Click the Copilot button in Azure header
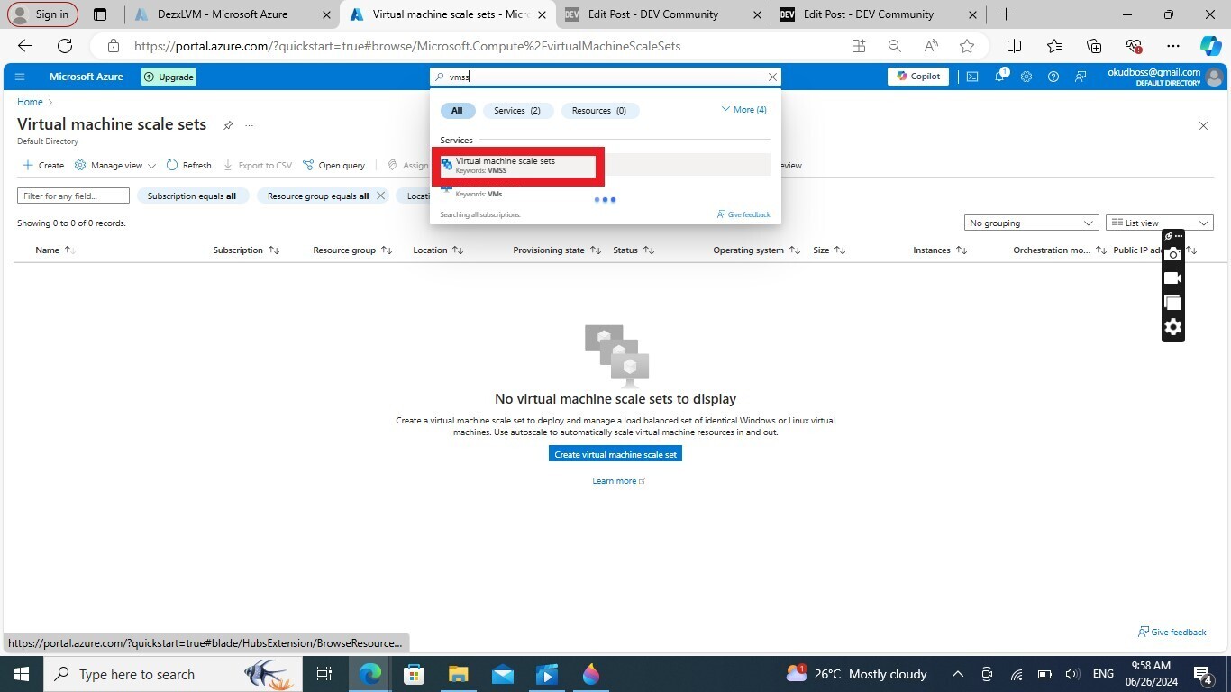 [x=918, y=77]
